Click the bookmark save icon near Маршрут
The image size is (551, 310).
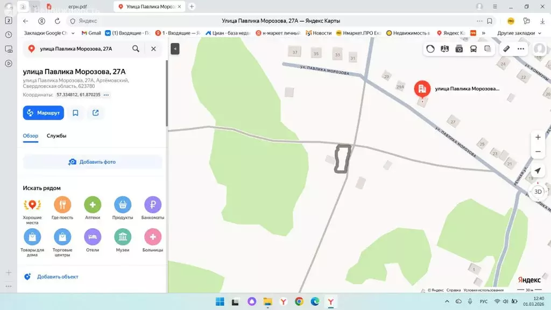point(75,112)
